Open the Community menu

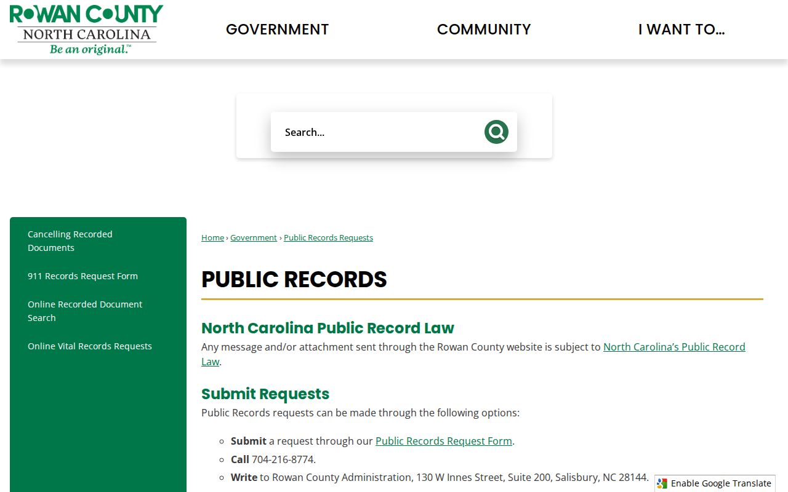tap(484, 30)
